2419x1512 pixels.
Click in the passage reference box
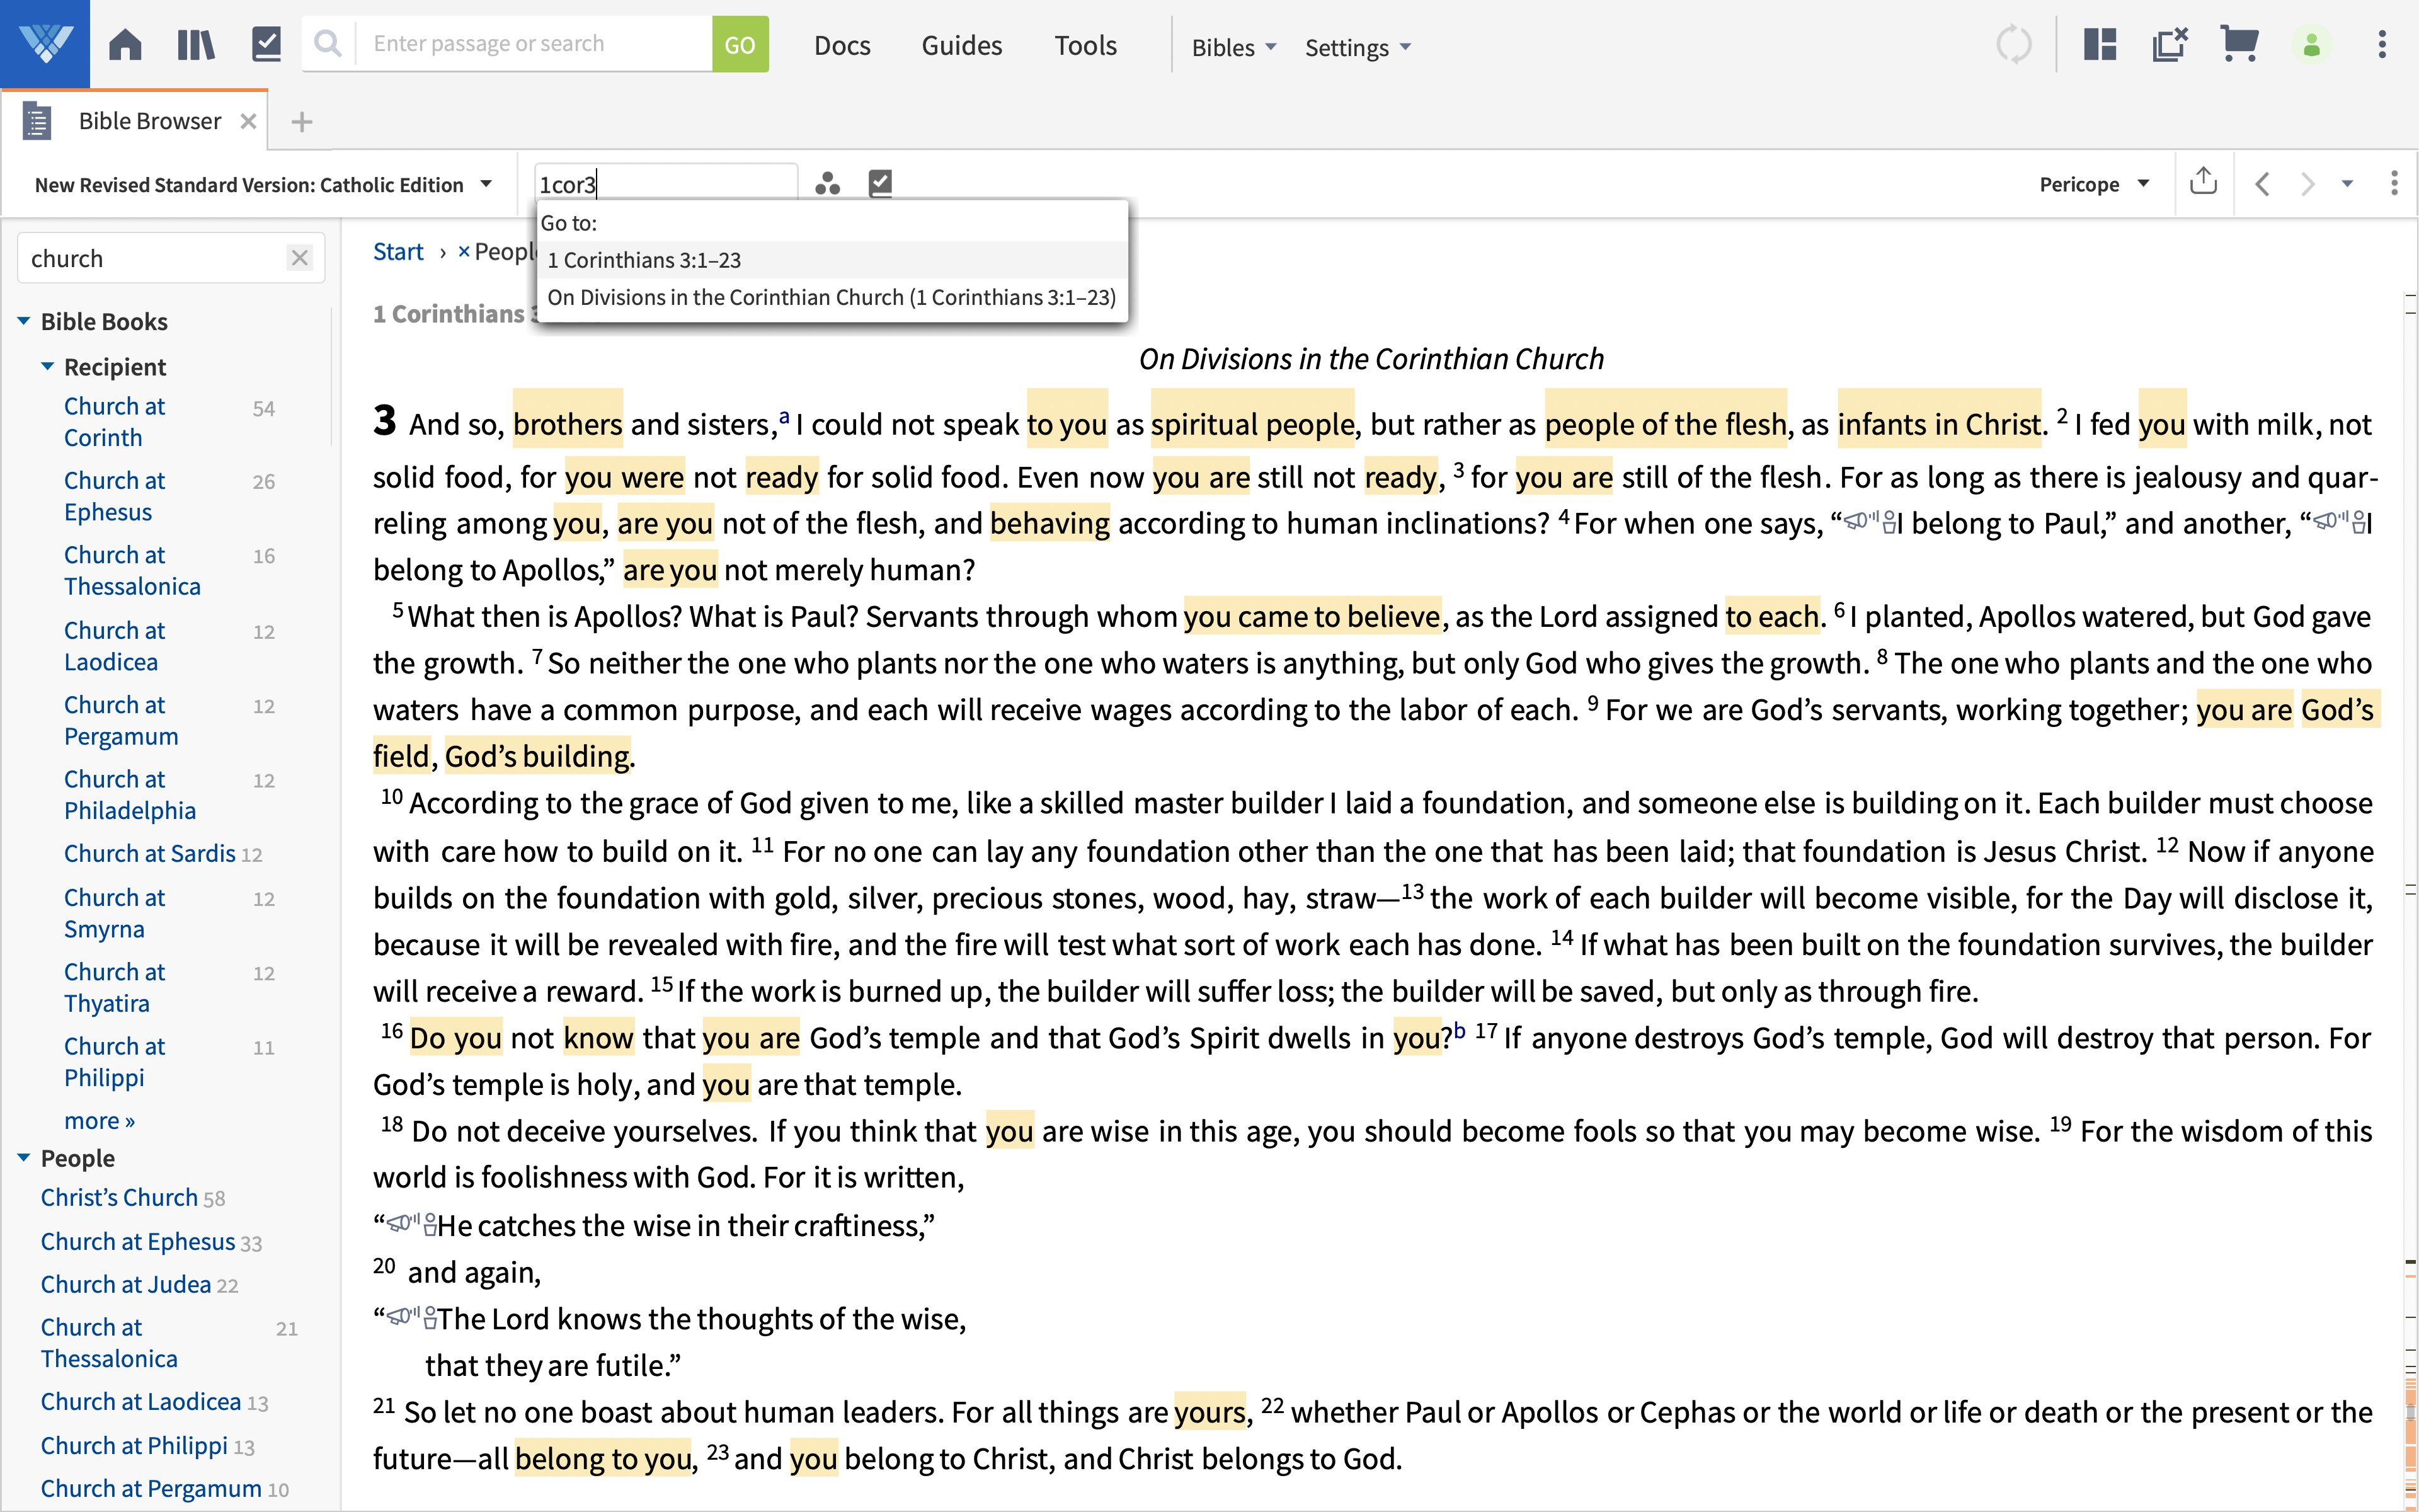click(666, 184)
